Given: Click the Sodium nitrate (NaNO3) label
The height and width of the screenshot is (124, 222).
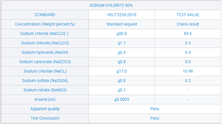Looking at the screenshot, I should pyautogui.click(x=45, y=90).
